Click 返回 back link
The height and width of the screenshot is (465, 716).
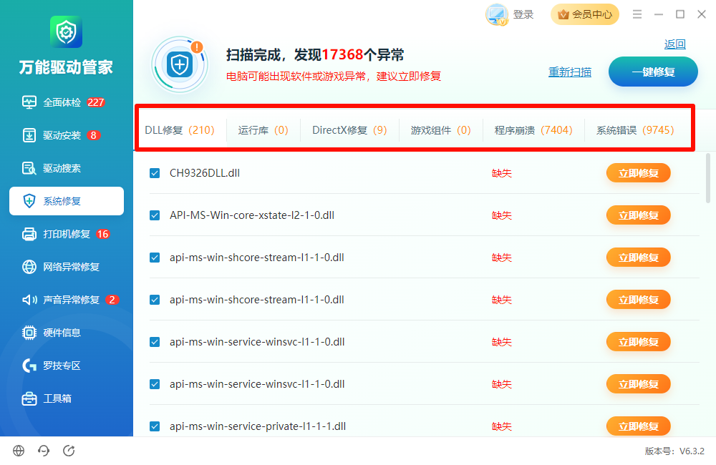pos(675,44)
